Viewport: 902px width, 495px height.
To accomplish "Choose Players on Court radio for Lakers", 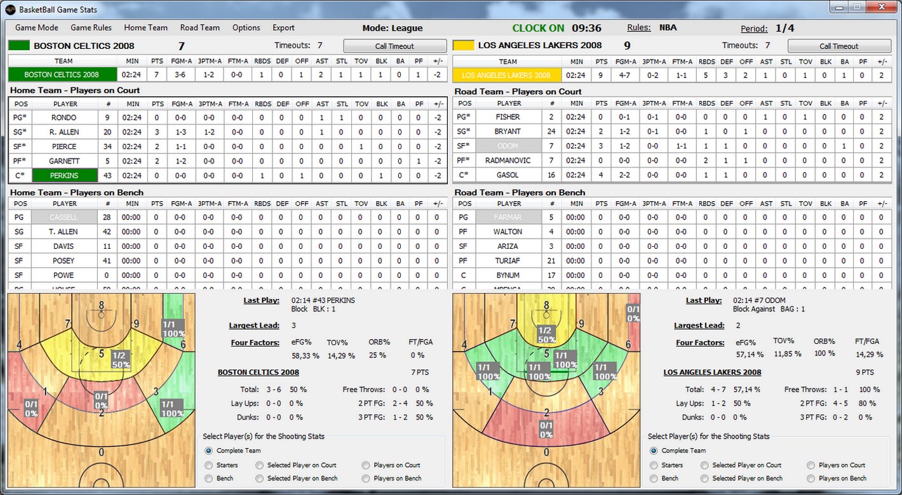I will pos(811,465).
